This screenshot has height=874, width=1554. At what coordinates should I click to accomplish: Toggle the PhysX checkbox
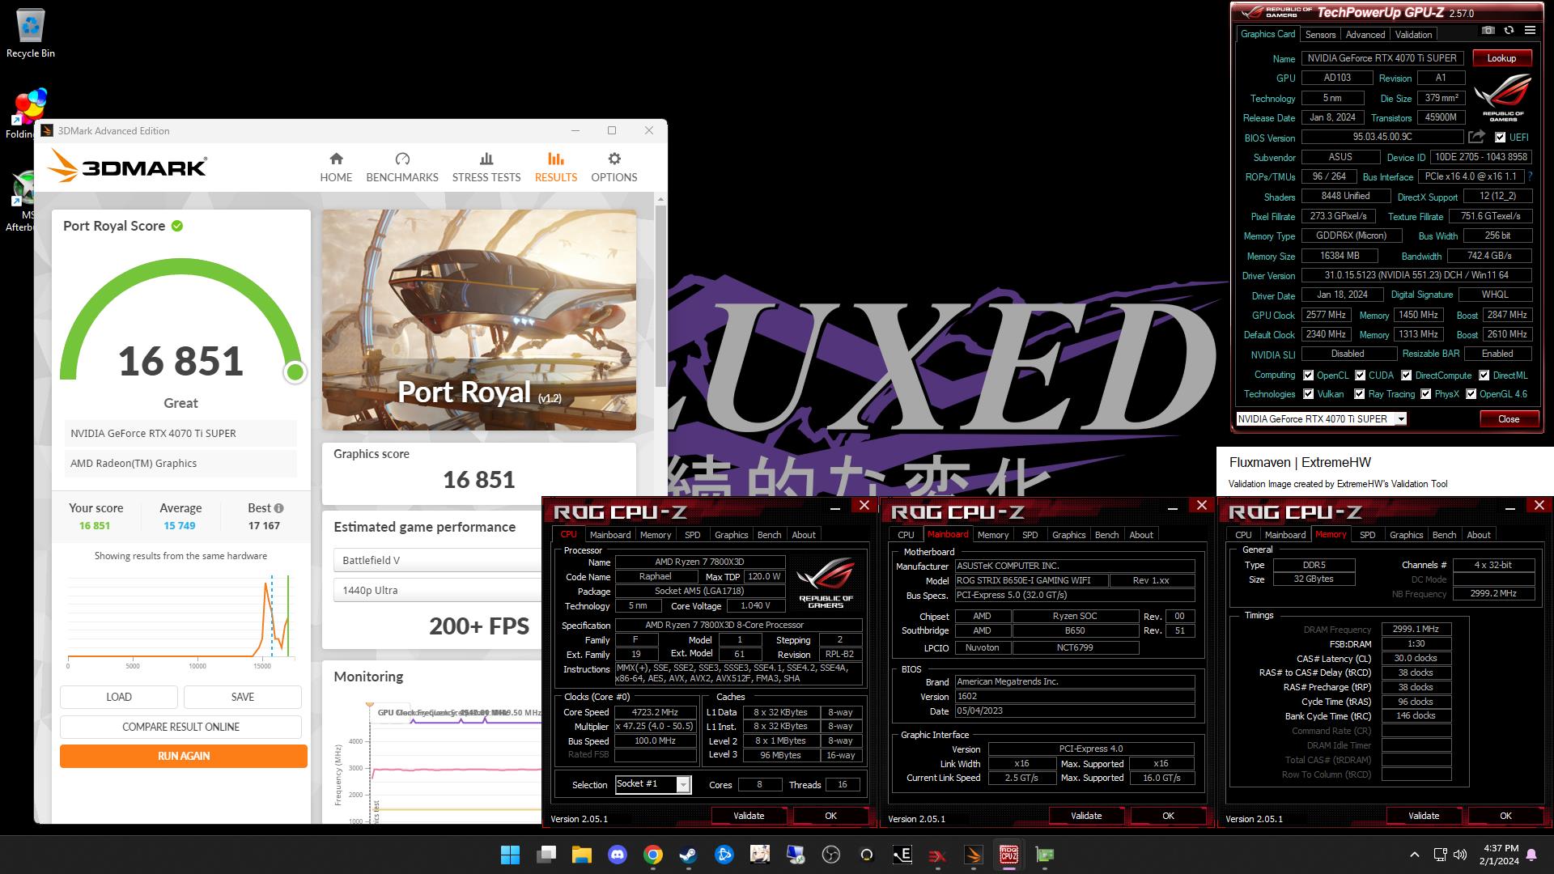pyautogui.click(x=1425, y=394)
